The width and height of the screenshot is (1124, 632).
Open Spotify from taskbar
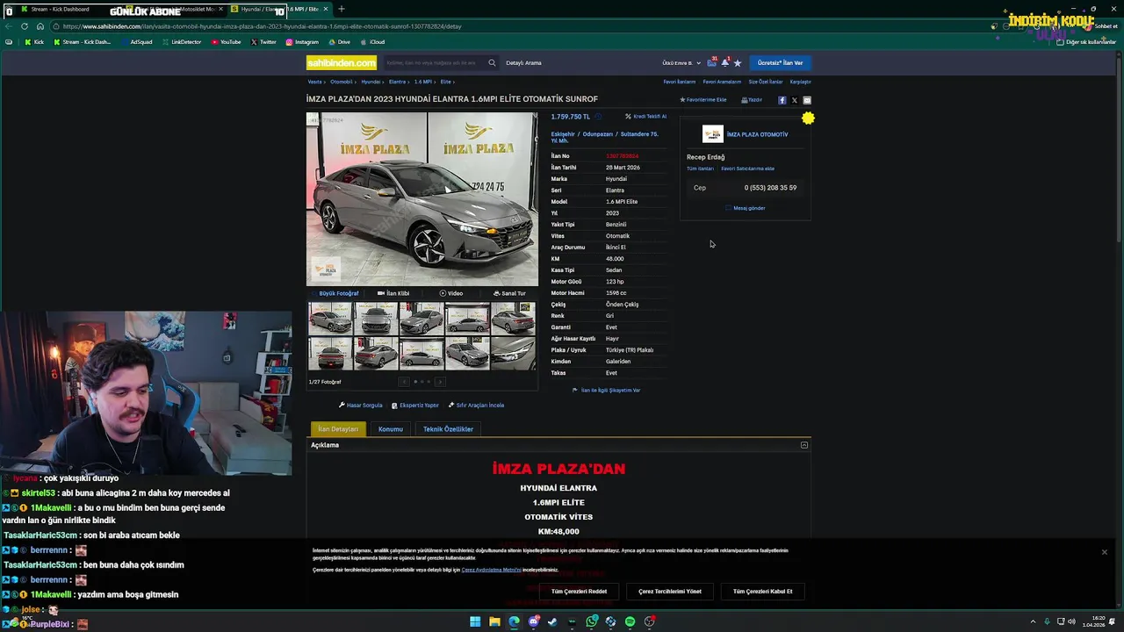tap(630, 621)
